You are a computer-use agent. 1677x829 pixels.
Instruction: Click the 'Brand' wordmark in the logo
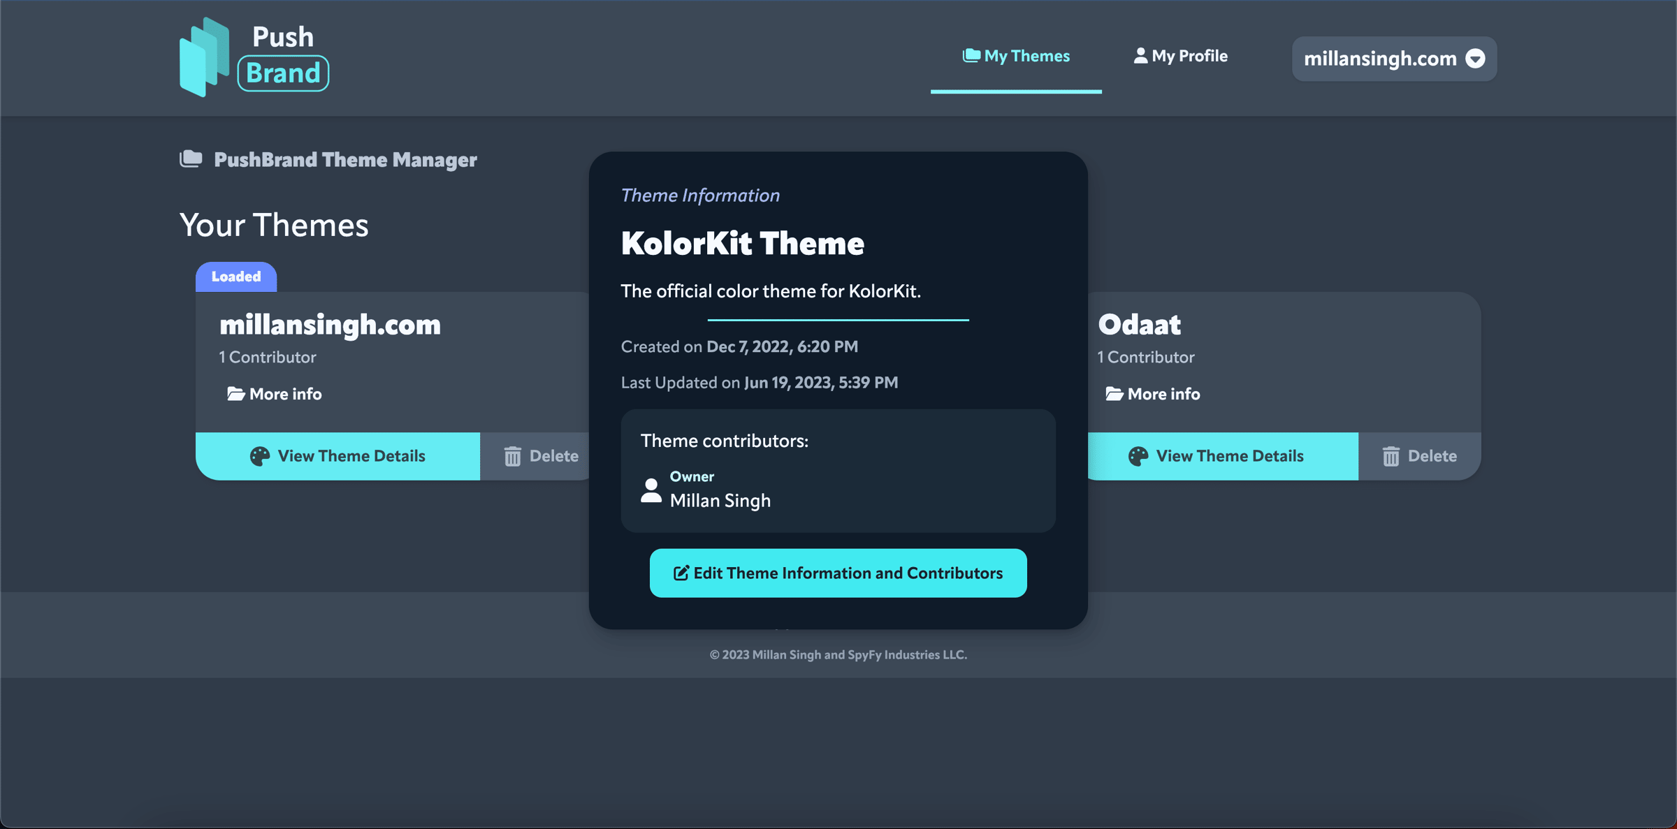pos(283,73)
